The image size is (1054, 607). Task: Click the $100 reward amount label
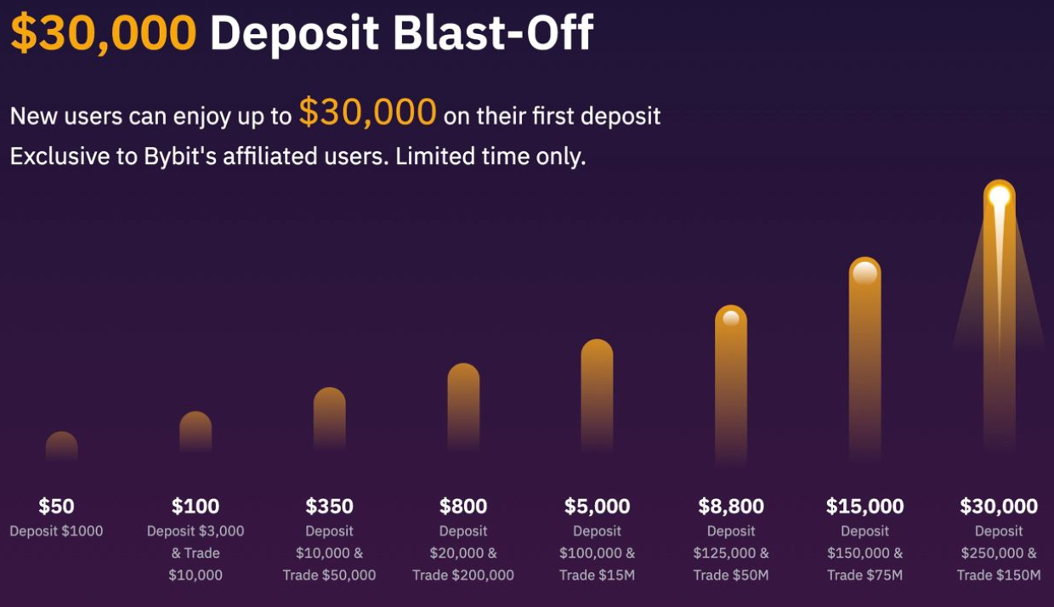click(195, 507)
